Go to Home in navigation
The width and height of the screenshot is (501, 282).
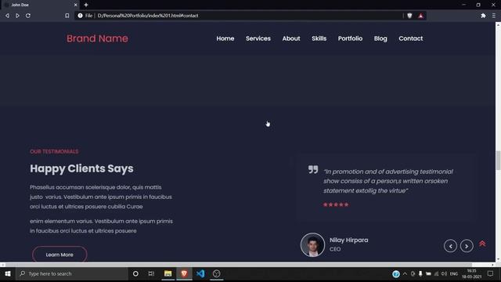click(x=225, y=38)
